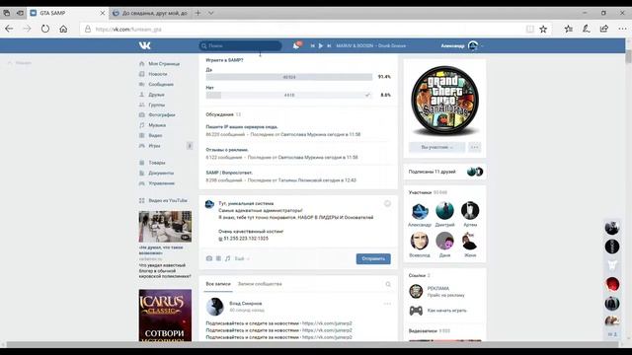Viewport: 632px width, 355px height.
Task: Close the GTA SAMP tab
Action: (103, 13)
